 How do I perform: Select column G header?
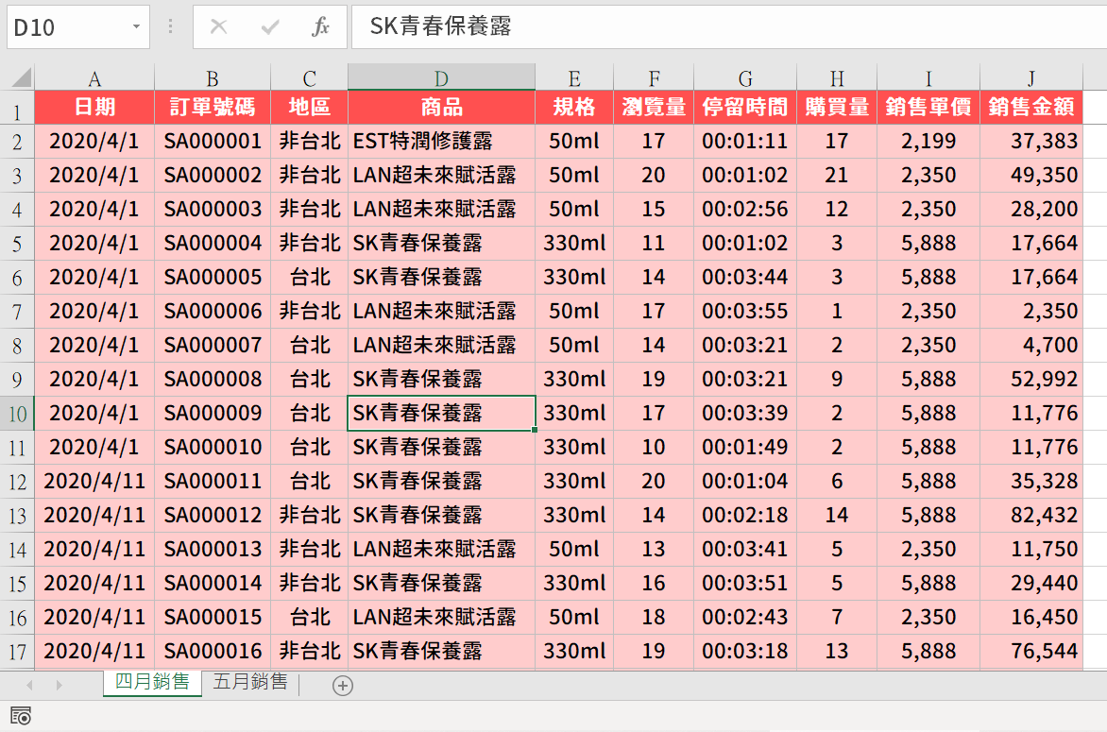(x=745, y=77)
